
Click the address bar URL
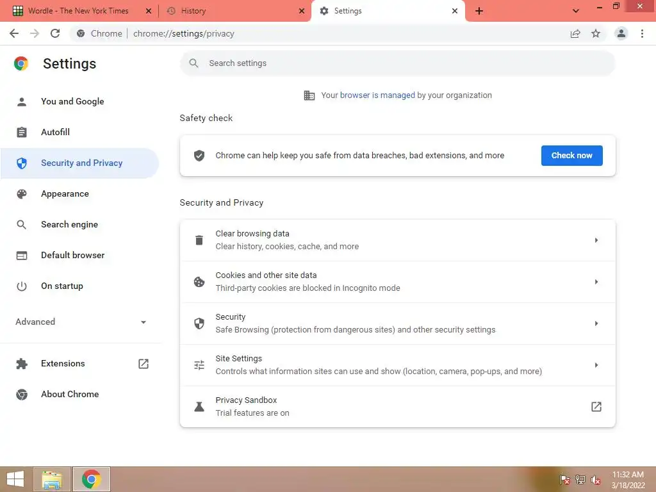click(184, 33)
